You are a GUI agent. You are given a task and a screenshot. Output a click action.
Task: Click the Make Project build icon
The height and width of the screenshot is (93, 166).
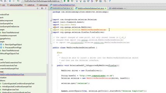point(18,1)
